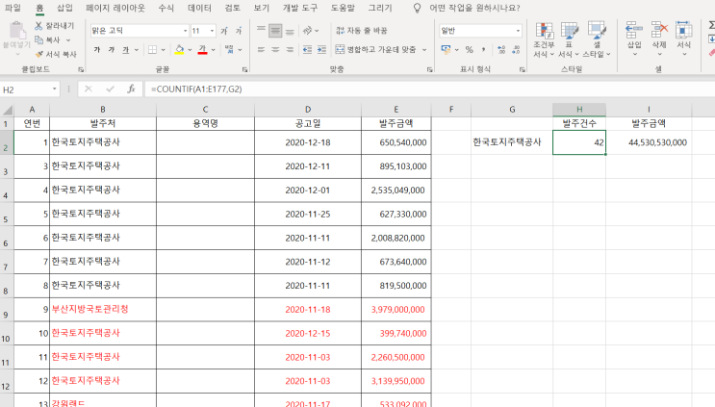The height and width of the screenshot is (407, 715).
Task: Toggle middle vertical alignment
Action: 275,31
